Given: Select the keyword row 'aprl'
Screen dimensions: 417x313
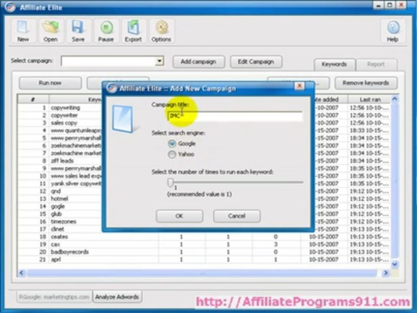Looking at the screenshot, I should 204,260.
